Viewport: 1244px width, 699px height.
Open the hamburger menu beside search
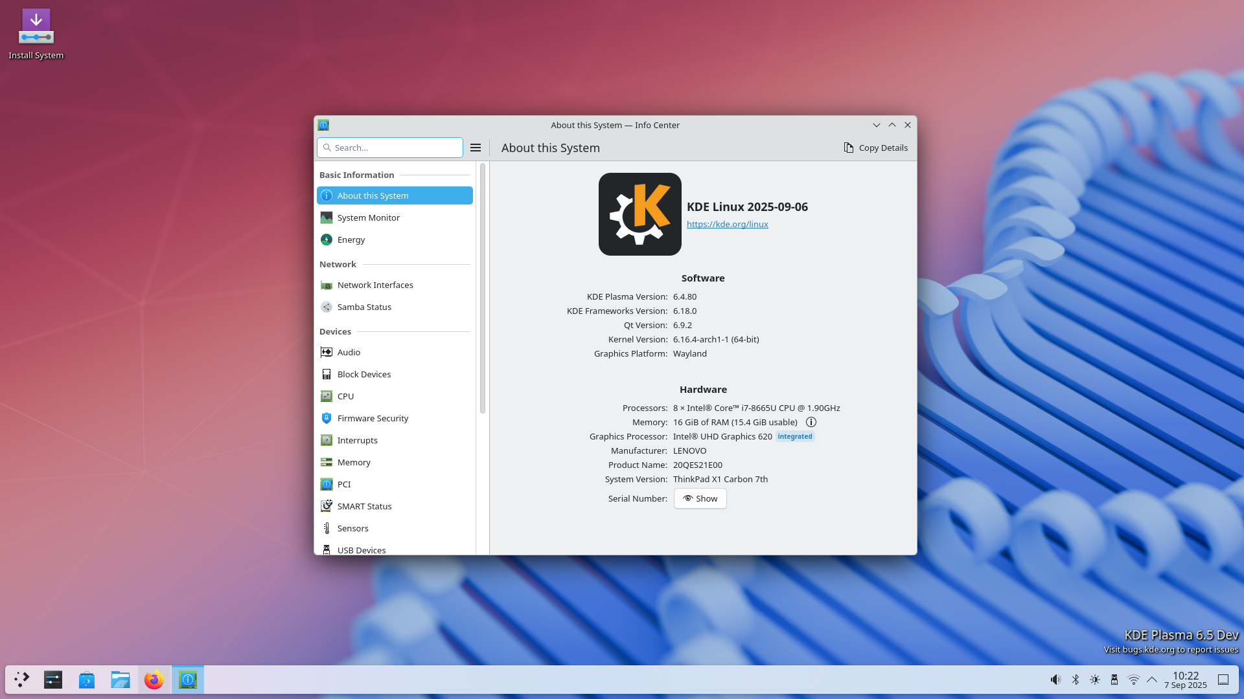pyautogui.click(x=476, y=148)
